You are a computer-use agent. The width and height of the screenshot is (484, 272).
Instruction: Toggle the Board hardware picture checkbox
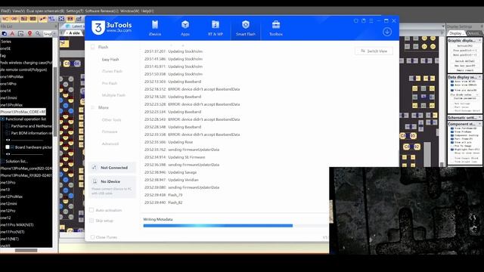(x=8, y=147)
